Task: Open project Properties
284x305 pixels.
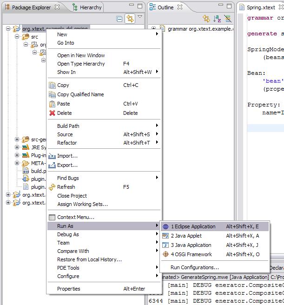Action: [104, 289]
